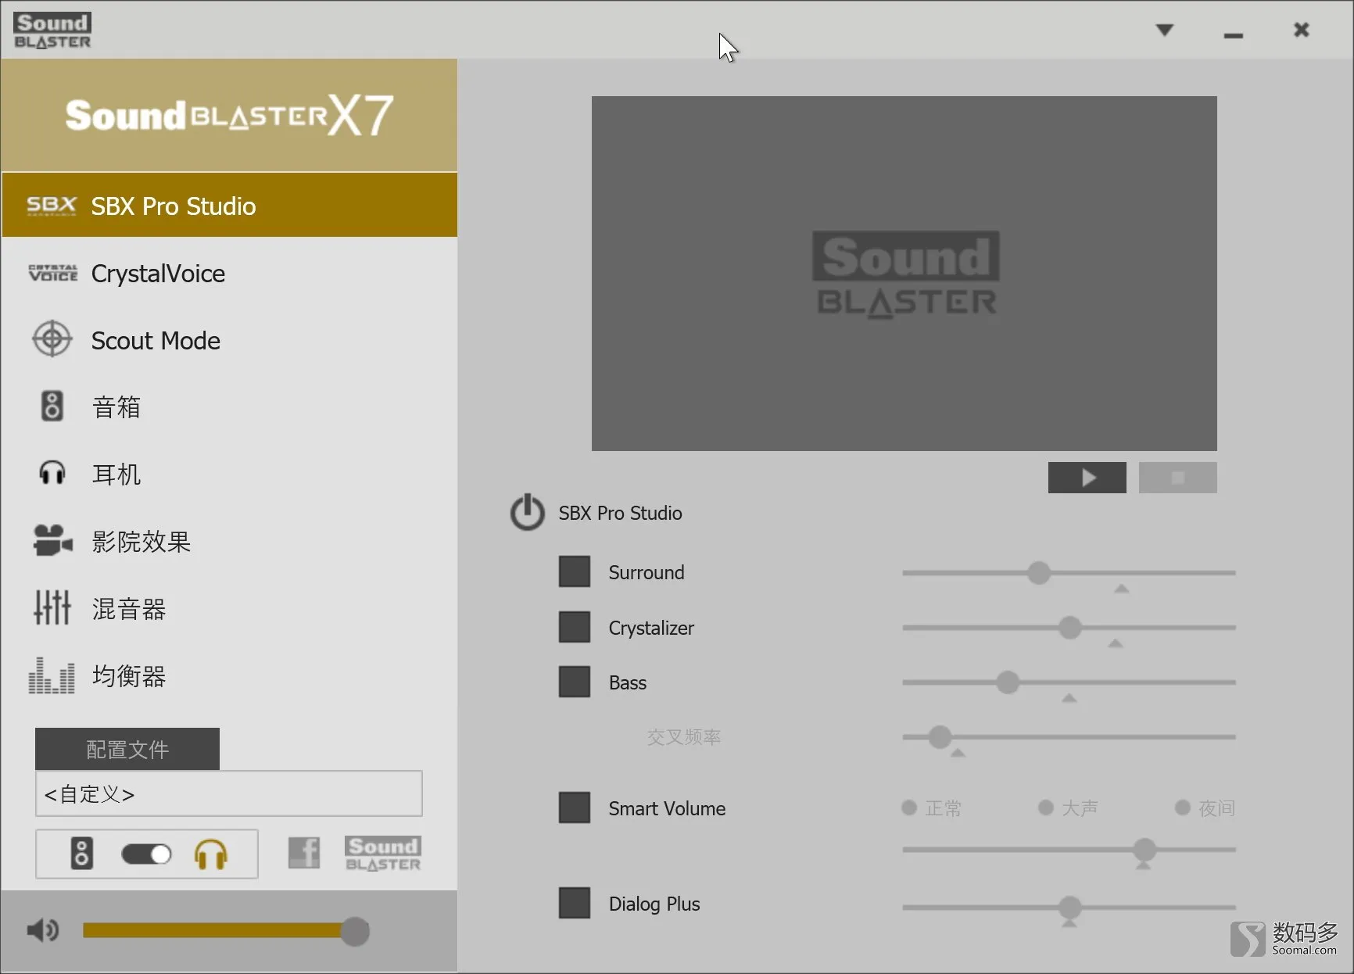
Task: Enable the Dialog Plus checkbox
Action: tap(575, 903)
